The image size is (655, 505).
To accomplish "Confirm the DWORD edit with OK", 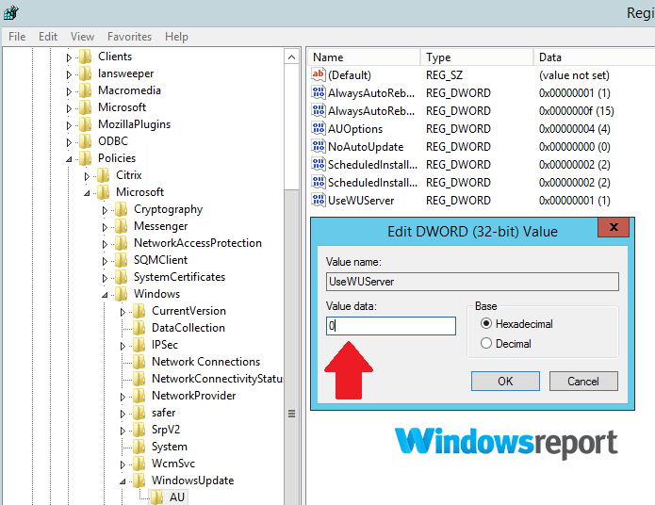I will pos(505,381).
